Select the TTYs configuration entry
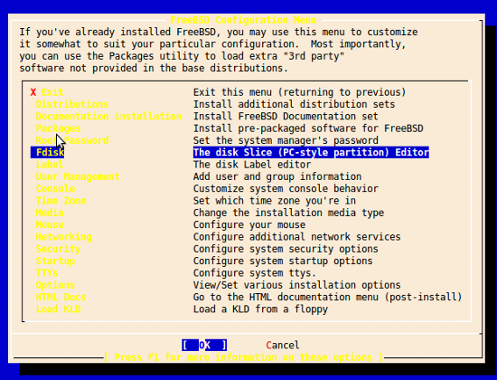The height and width of the screenshot is (380, 497). pos(47,273)
